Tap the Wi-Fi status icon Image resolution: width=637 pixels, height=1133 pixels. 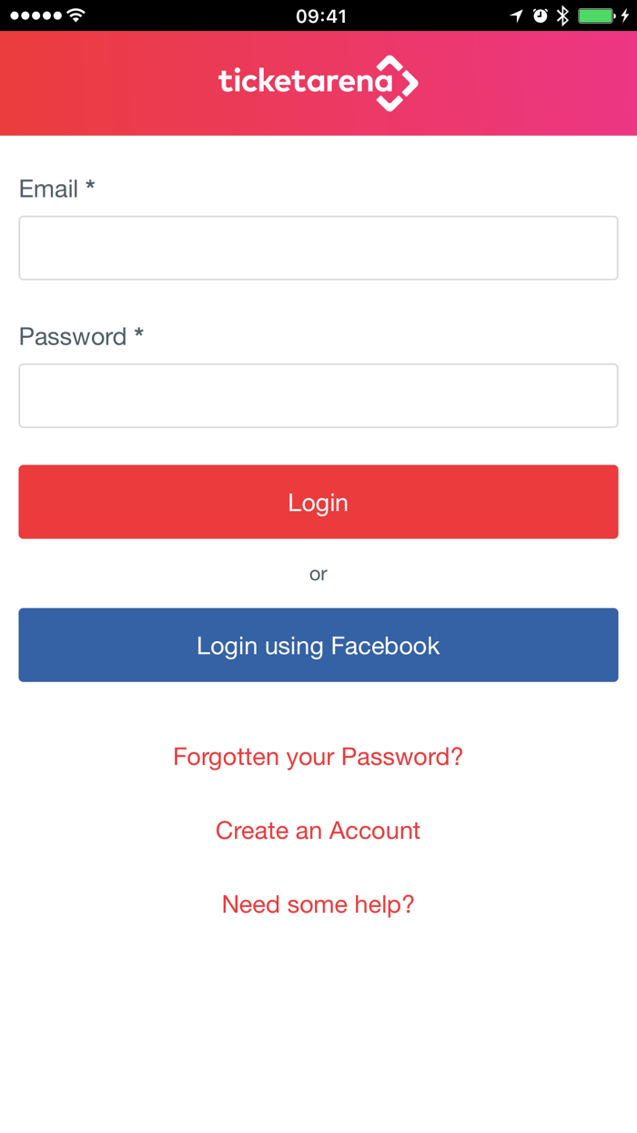pos(76,15)
